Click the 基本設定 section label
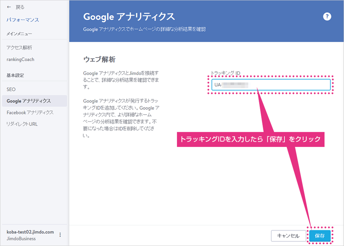This screenshot has height=246, width=344. pos(15,75)
